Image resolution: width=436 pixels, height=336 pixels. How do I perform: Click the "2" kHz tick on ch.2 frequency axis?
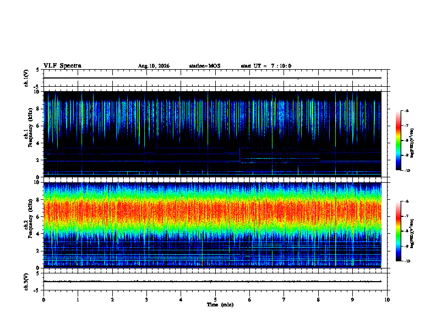[38, 251]
